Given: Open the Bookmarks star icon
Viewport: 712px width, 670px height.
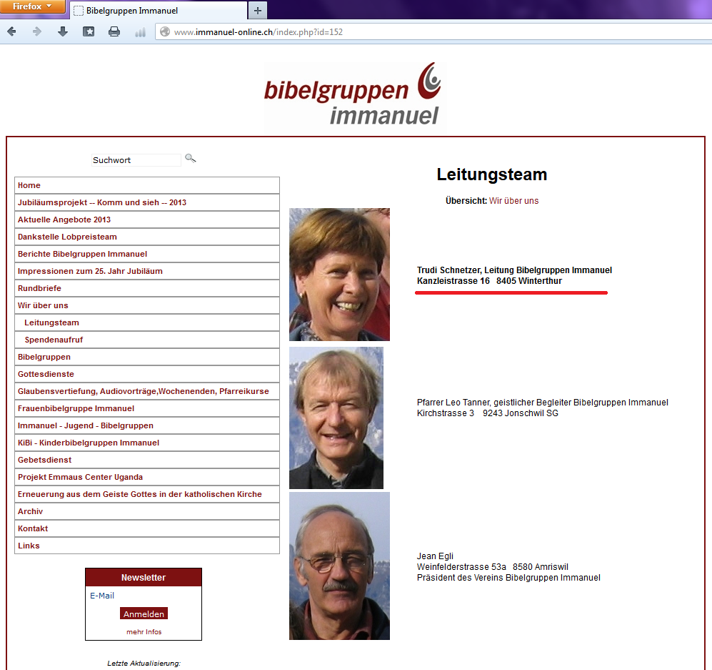Looking at the screenshot, I should pos(89,31).
